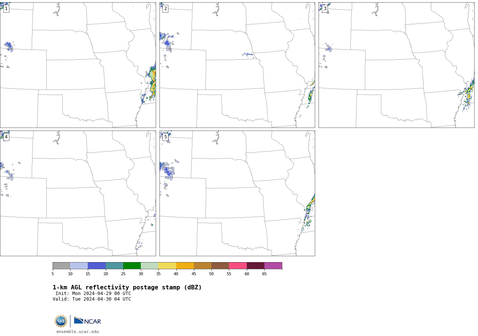Select the tan 45-50 dBZ swatch
Image resolution: width=478 pixels, height=336 pixels.
click(202, 266)
